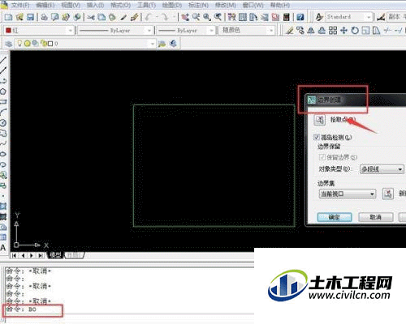Open the Layer Properties Manager icon
Viewport: 406px width, 324px height.
coord(8,44)
